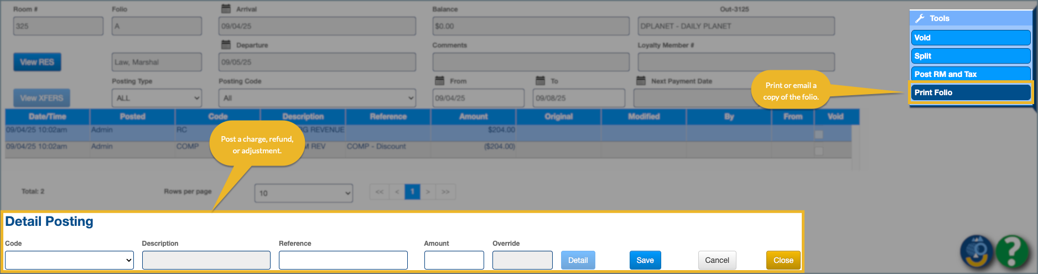The image size is (1038, 274).
Task: Choose Split from the Tools menu
Action: 970,56
